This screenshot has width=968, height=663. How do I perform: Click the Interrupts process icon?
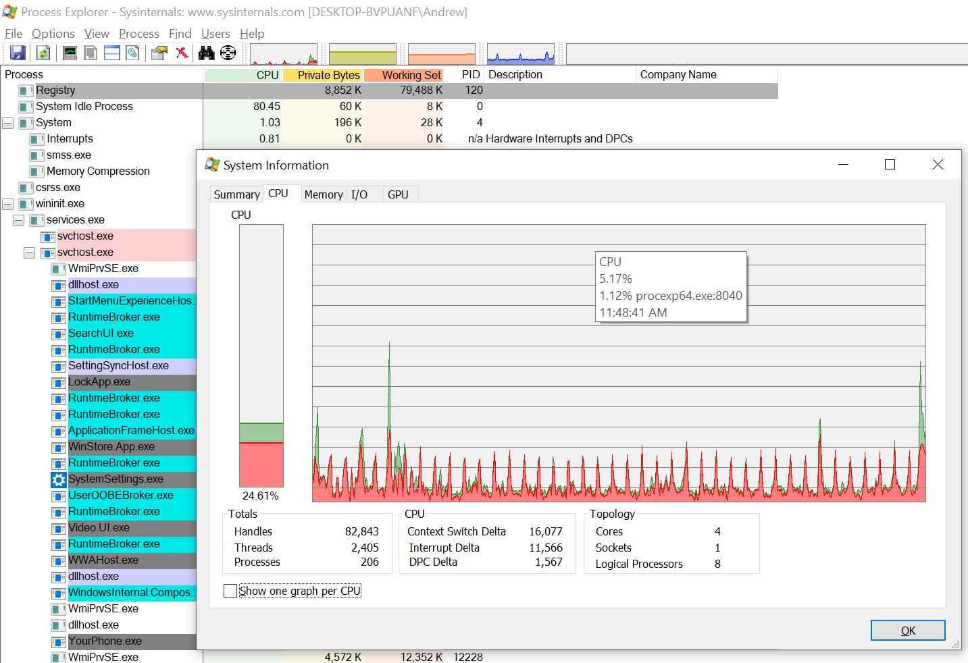tap(36, 139)
